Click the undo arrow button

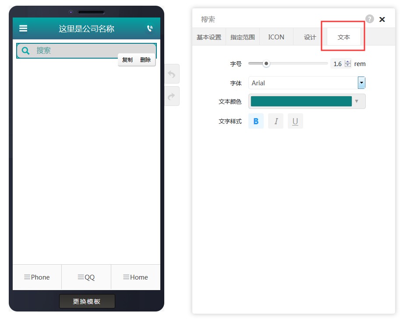(172, 74)
